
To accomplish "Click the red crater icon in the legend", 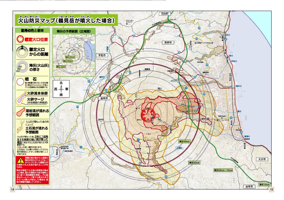I will click(x=20, y=40).
